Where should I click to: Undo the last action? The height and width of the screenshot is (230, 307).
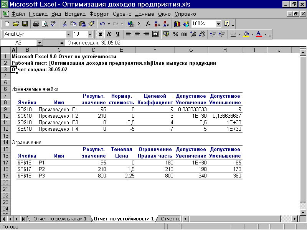click(102, 24)
